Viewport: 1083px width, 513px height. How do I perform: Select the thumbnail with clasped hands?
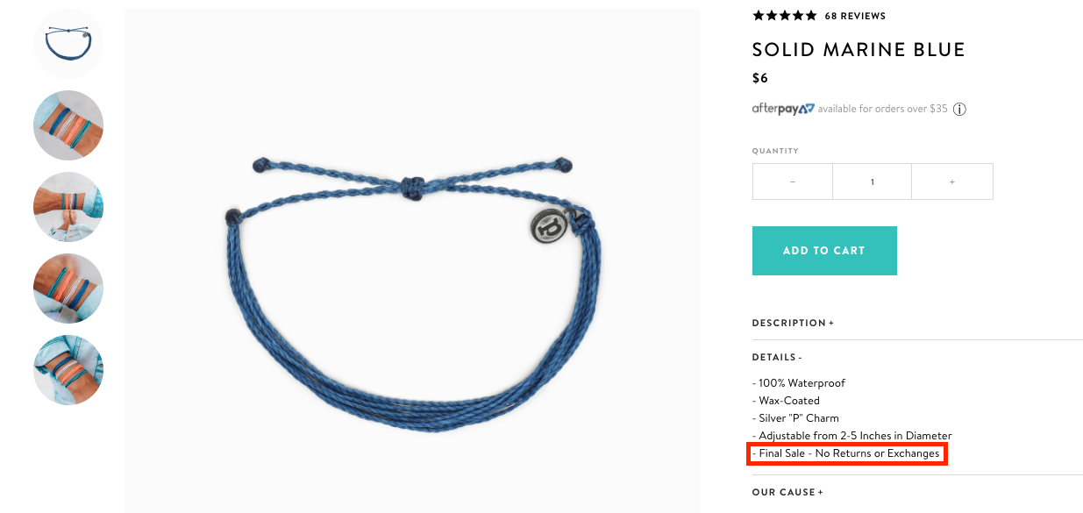pos(68,207)
